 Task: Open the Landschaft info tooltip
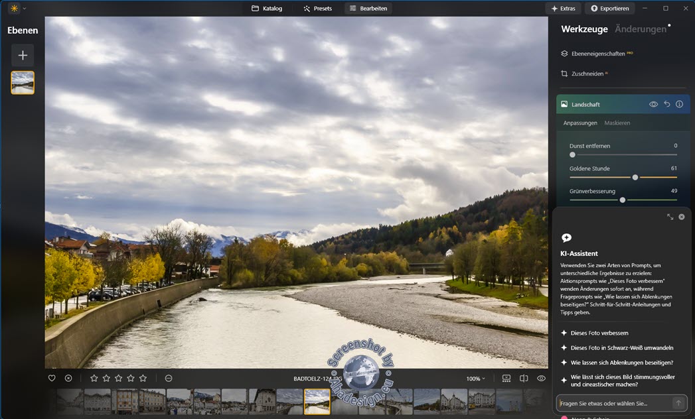pos(679,104)
